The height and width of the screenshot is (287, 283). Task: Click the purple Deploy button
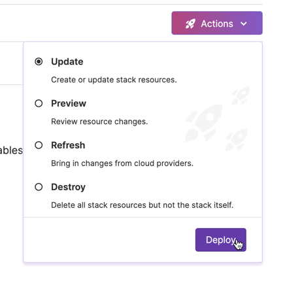click(x=221, y=240)
